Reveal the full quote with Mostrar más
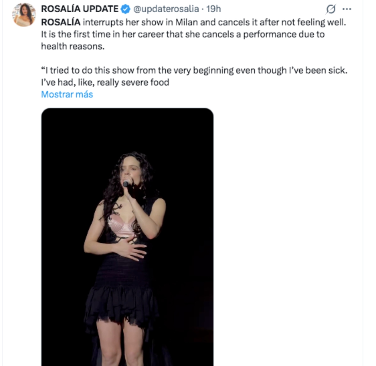376x366 pixels. click(x=67, y=94)
